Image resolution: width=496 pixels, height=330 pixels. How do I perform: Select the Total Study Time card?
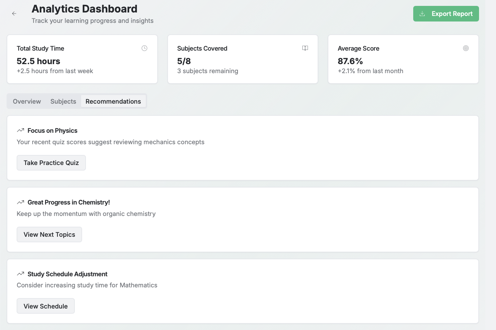point(82,59)
